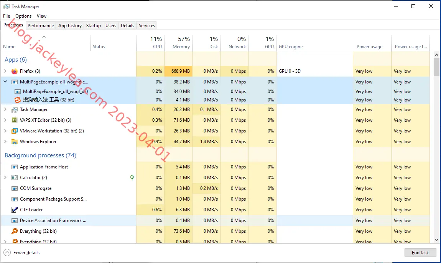The height and width of the screenshot is (263, 441).
Task: Click the Device Association Framework icon
Action: 14,221
